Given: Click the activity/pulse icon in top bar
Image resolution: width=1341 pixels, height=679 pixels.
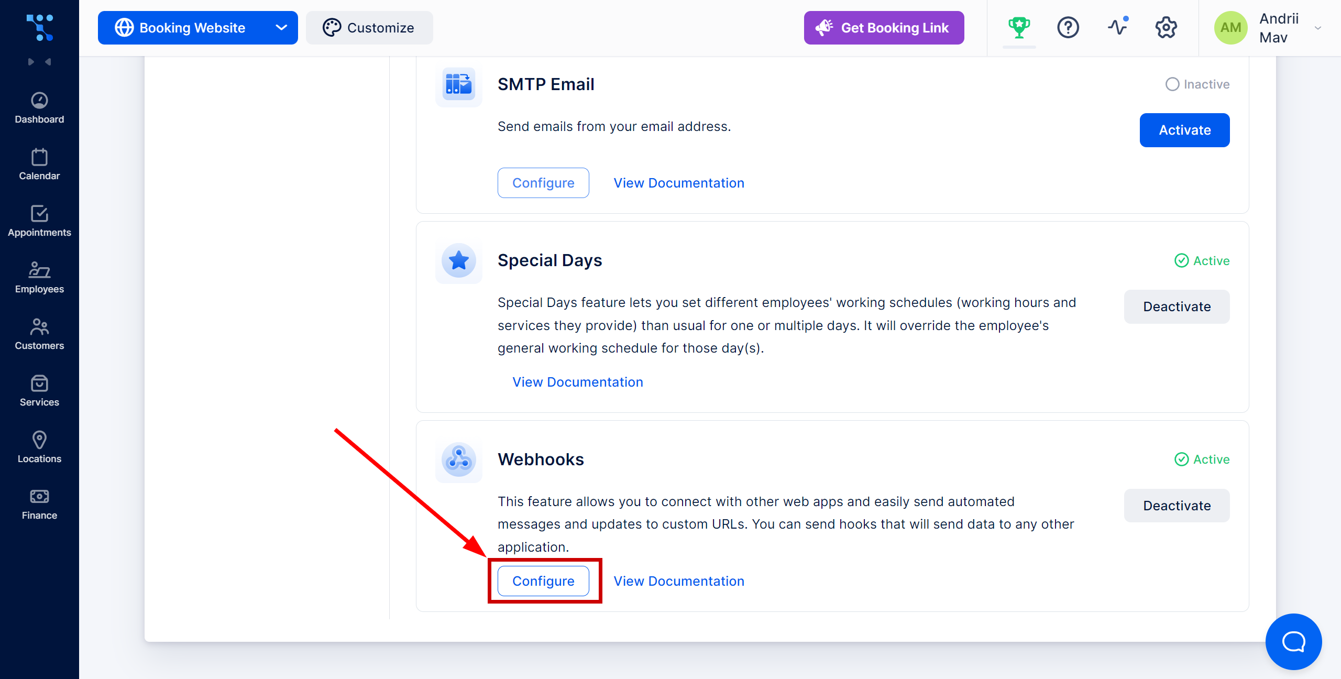Looking at the screenshot, I should (x=1117, y=28).
